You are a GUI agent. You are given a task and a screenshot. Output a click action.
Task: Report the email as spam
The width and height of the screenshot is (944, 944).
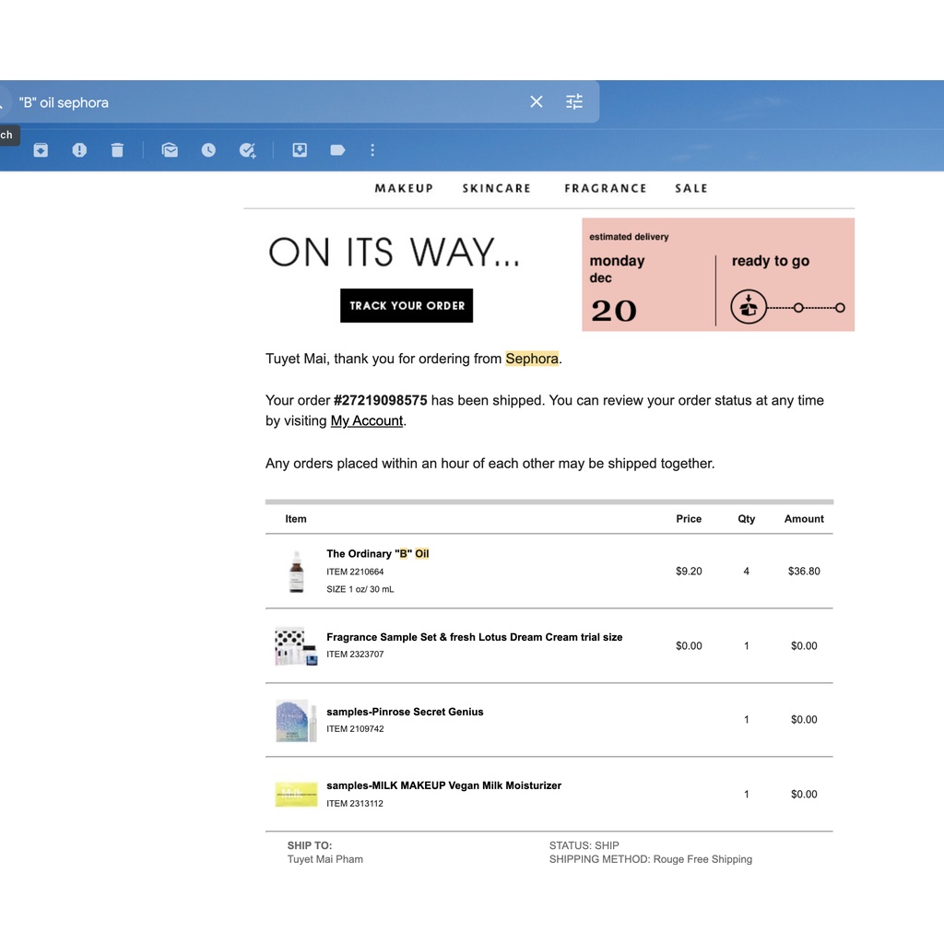click(79, 150)
